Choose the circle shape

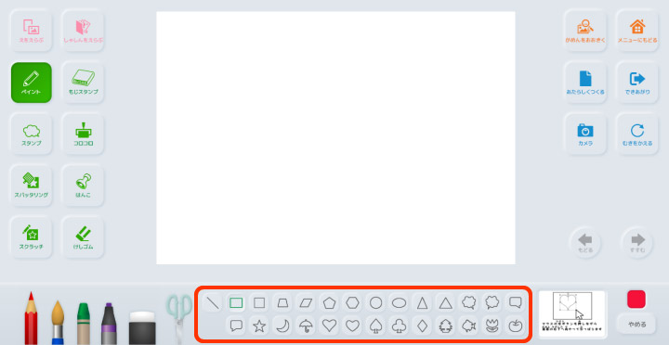coord(375,303)
